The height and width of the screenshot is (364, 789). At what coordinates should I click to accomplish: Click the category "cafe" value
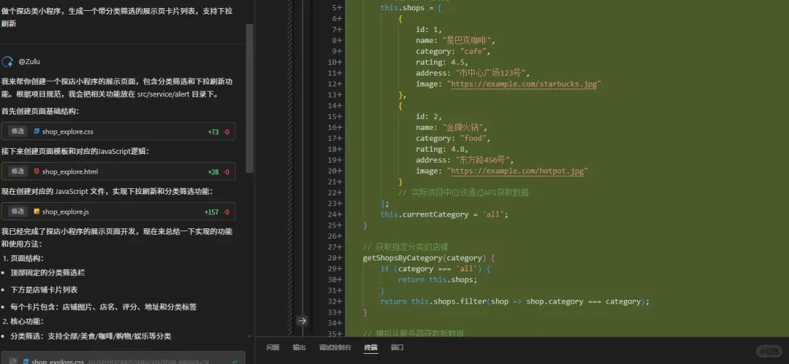[x=473, y=51]
